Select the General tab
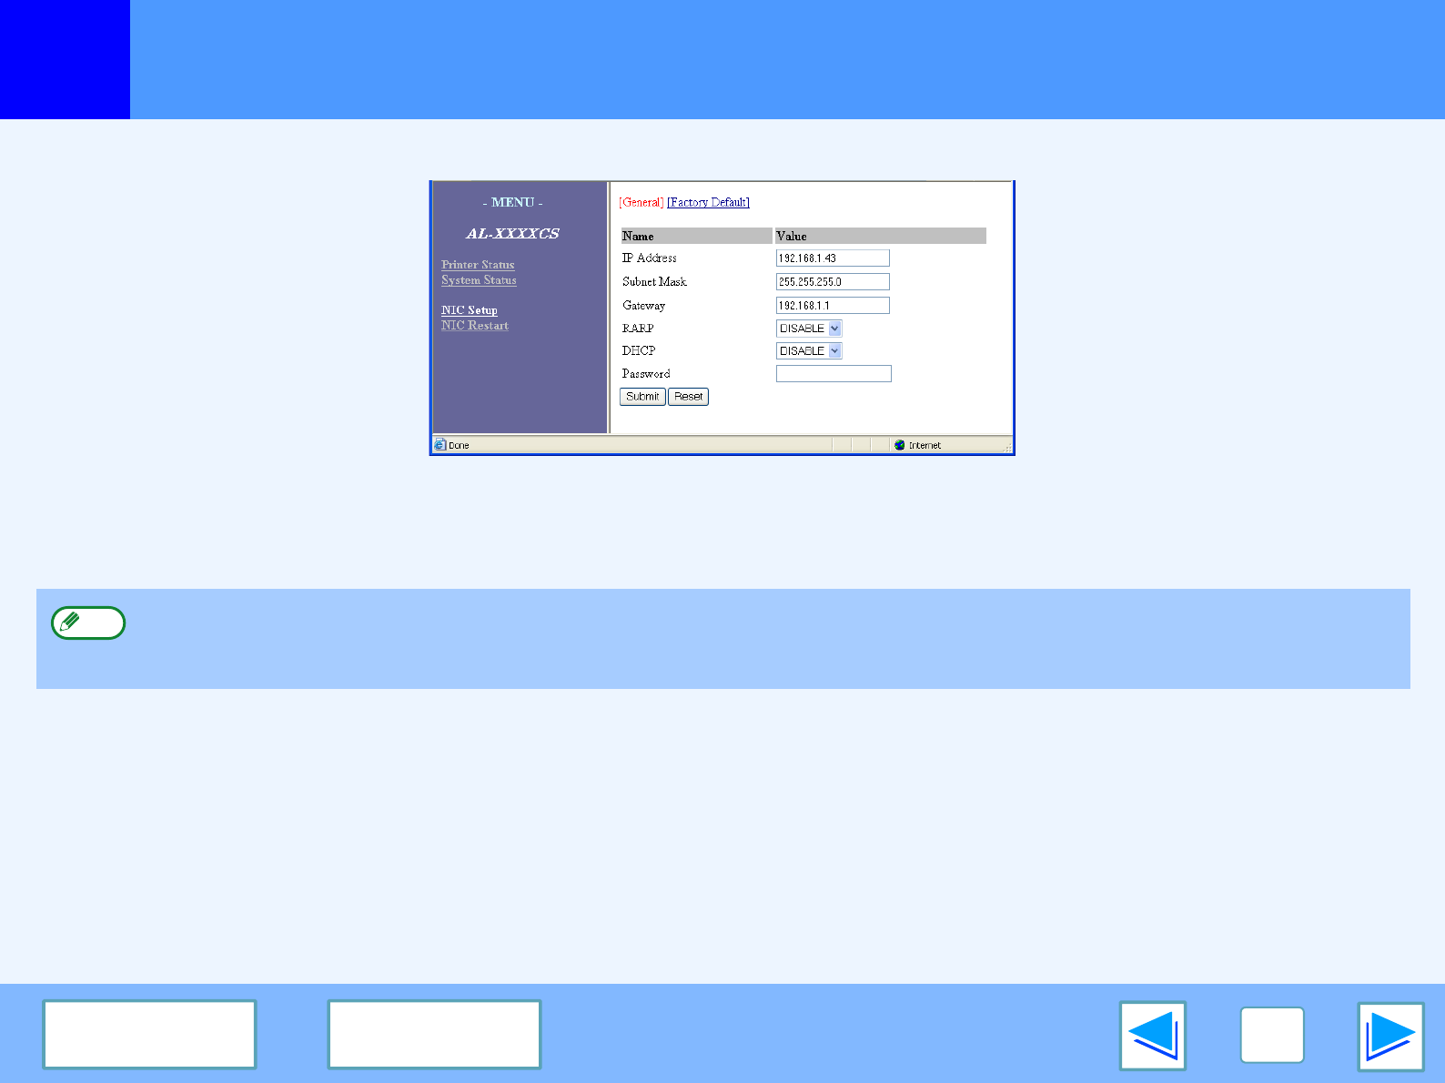This screenshot has height=1083, width=1445. (x=642, y=202)
